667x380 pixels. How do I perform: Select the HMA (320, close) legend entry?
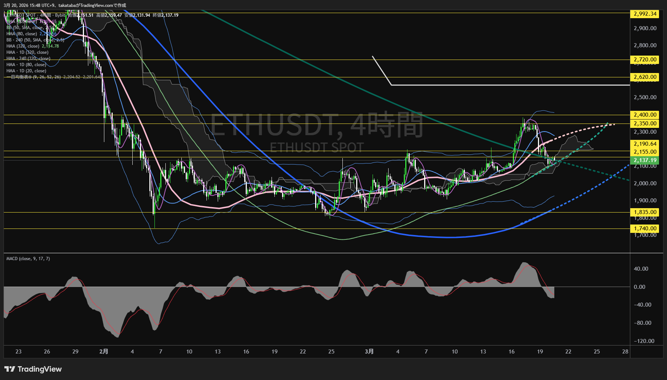pyautogui.click(x=23, y=46)
